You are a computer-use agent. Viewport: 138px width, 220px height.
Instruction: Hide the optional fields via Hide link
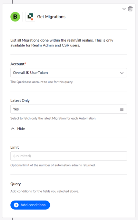pyautogui.click(x=21, y=129)
